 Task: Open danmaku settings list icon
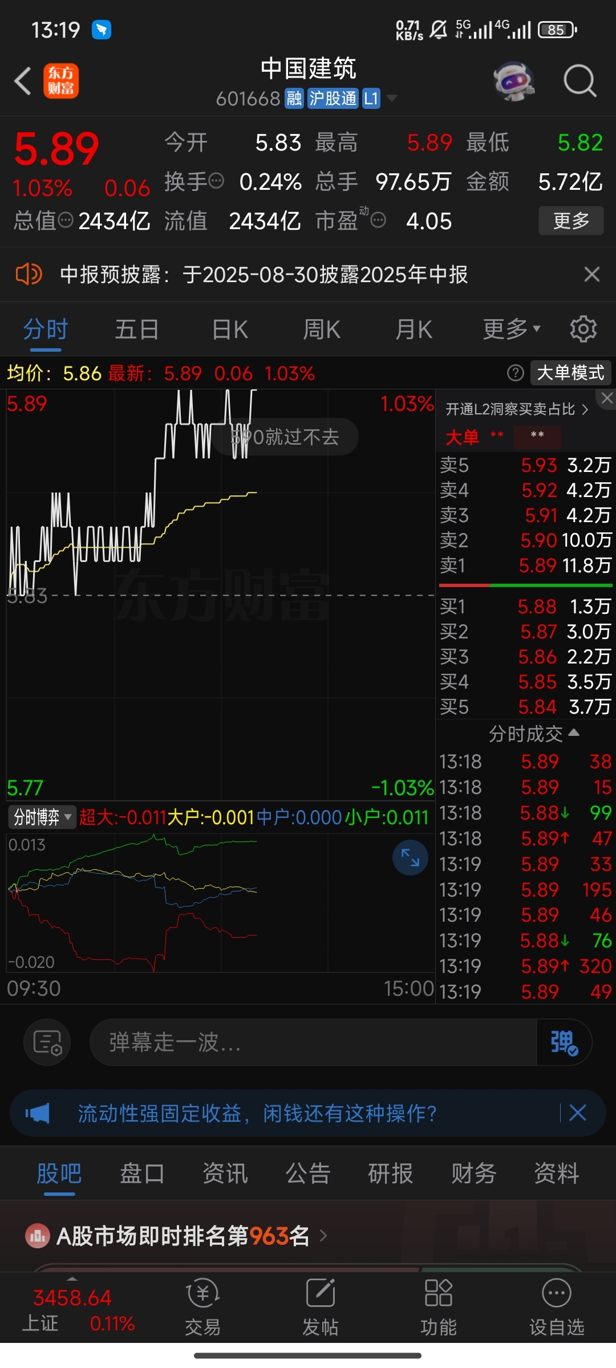(47, 1042)
